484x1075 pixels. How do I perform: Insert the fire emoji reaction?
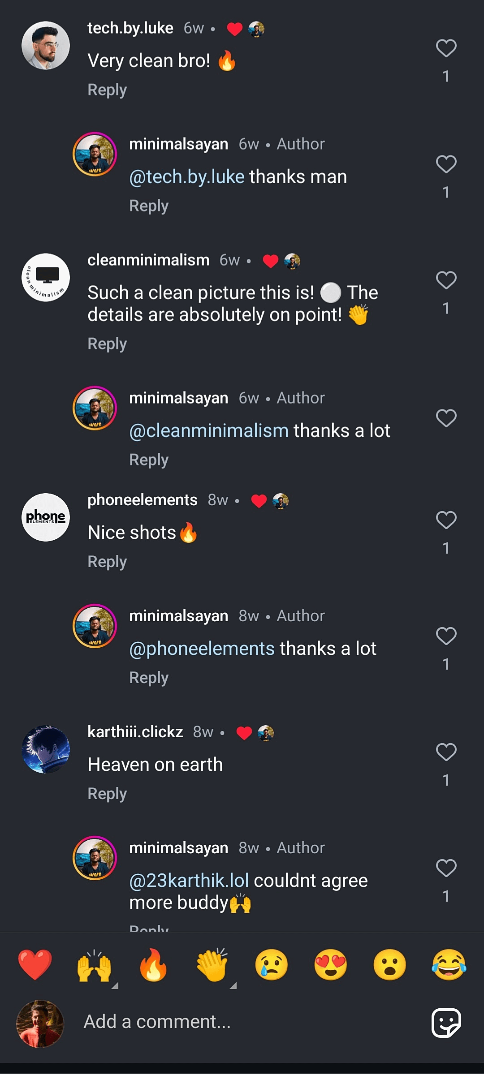point(153,964)
